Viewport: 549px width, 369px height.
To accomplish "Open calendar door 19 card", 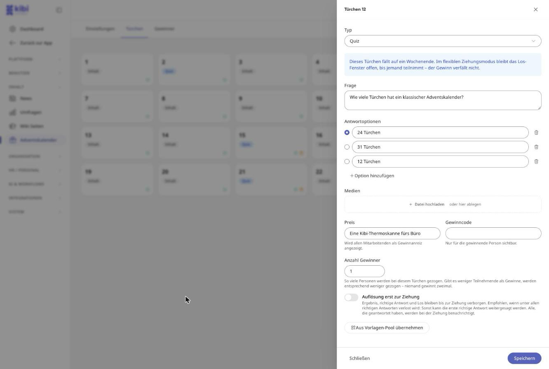I will pyautogui.click(x=117, y=179).
